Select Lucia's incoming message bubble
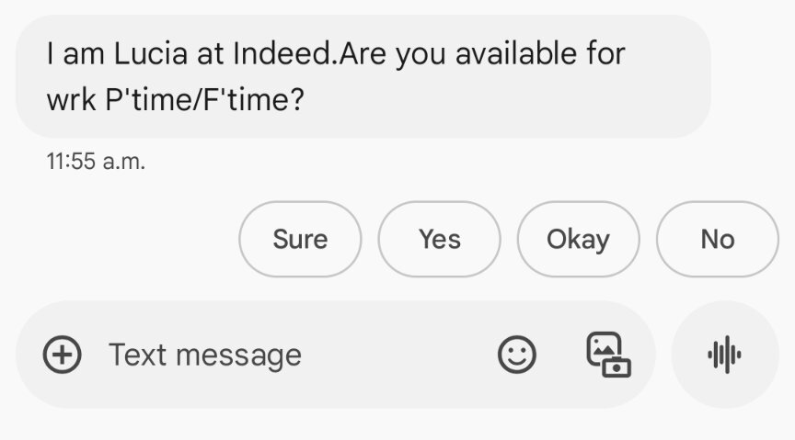Image resolution: width=795 pixels, height=440 pixels. [363, 76]
